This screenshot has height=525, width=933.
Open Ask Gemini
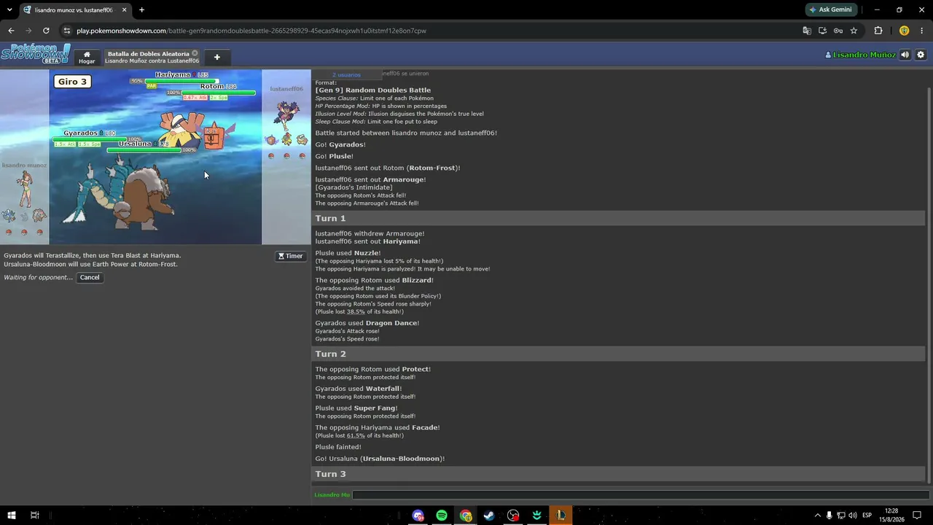(x=830, y=9)
